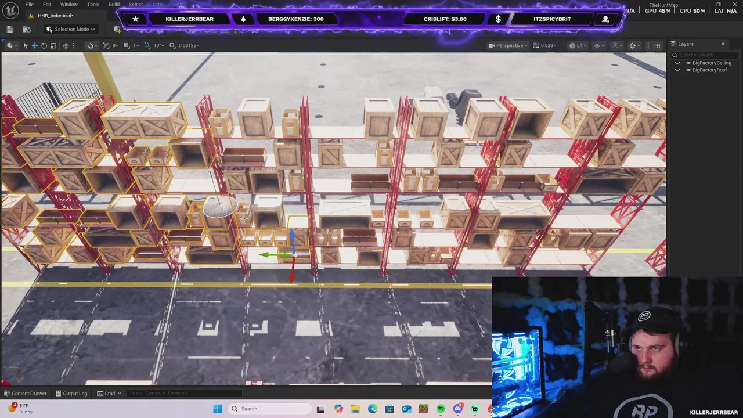This screenshot has width=743, height=418.
Task: Open Minecraft icon in the taskbar
Action: coord(423,409)
